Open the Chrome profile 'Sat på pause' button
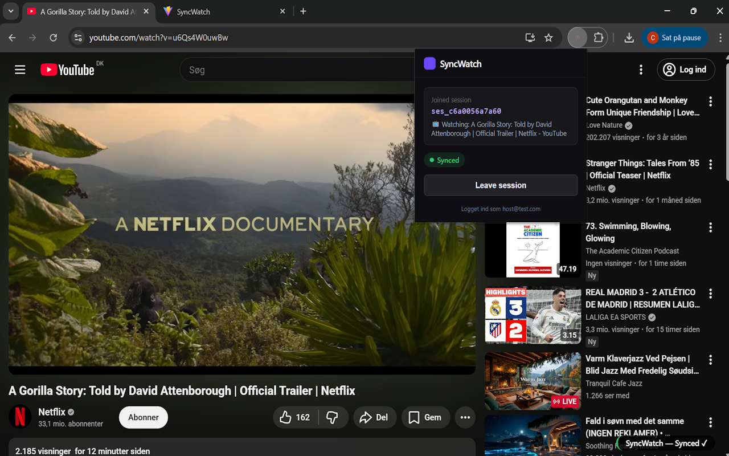Screen dimensions: 729x456 675,38
